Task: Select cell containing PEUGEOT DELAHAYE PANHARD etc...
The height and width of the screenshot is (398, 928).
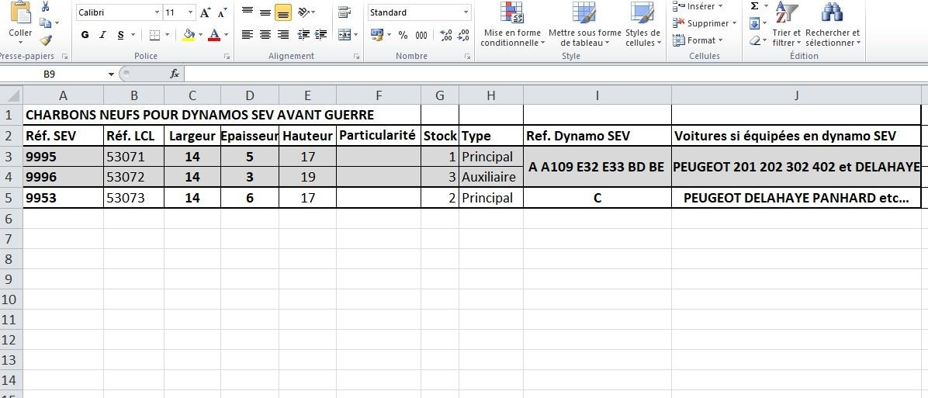Action: pos(795,198)
